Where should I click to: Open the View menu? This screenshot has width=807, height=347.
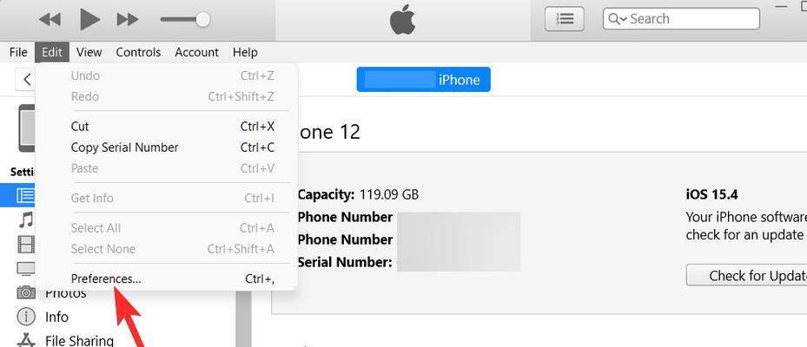coord(89,52)
